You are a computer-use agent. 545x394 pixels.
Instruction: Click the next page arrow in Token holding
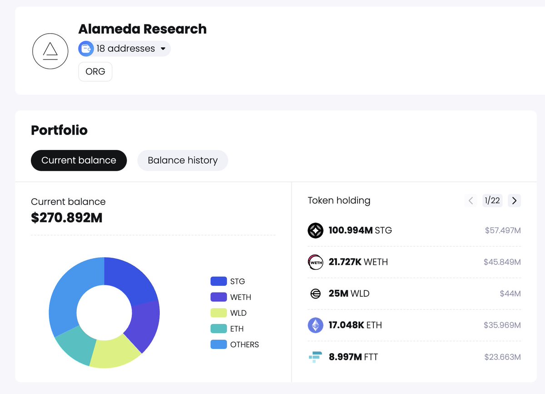click(x=514, y=200)
